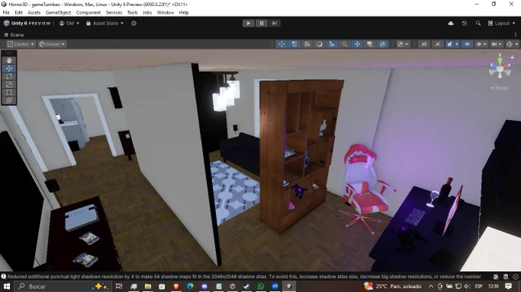This screenshot has width=521, height=292.
Task: Click the bug icon in status bar
Action: coord(496,277)
